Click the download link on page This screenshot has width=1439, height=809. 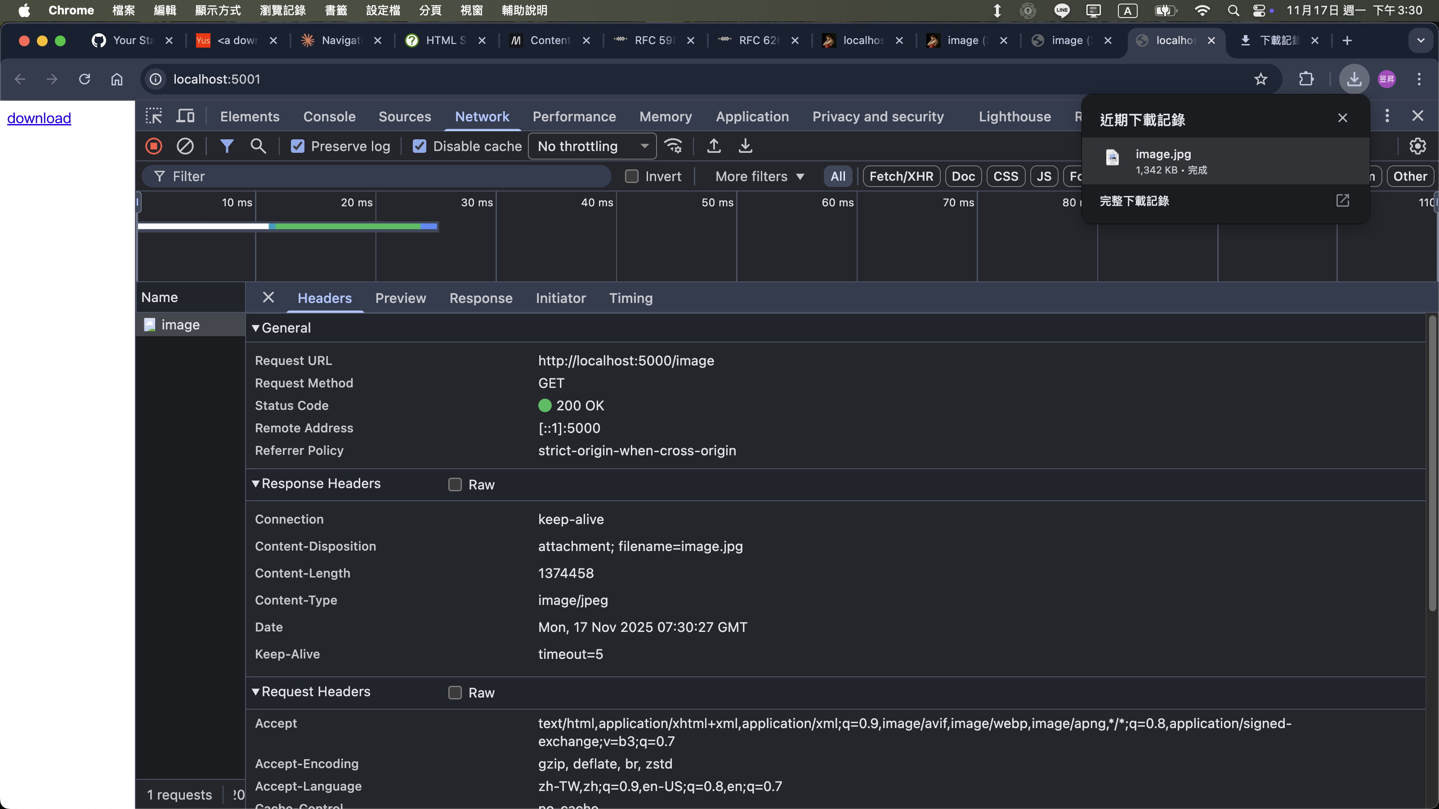point(39,118)
